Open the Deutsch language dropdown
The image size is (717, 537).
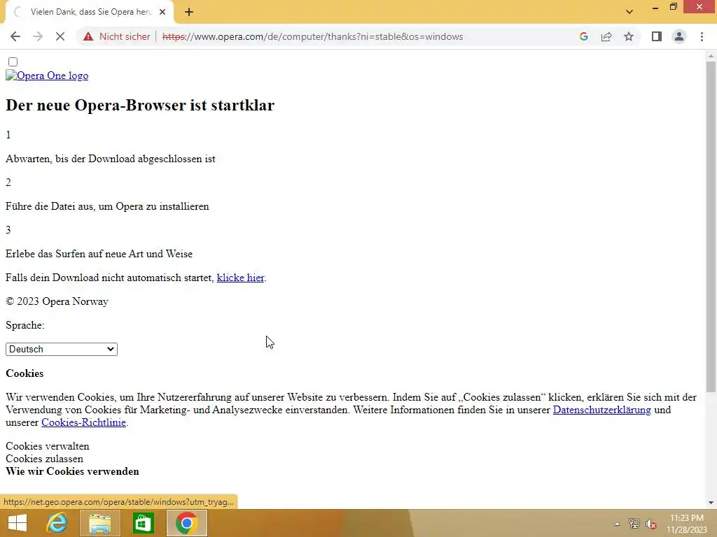[62, 350]
